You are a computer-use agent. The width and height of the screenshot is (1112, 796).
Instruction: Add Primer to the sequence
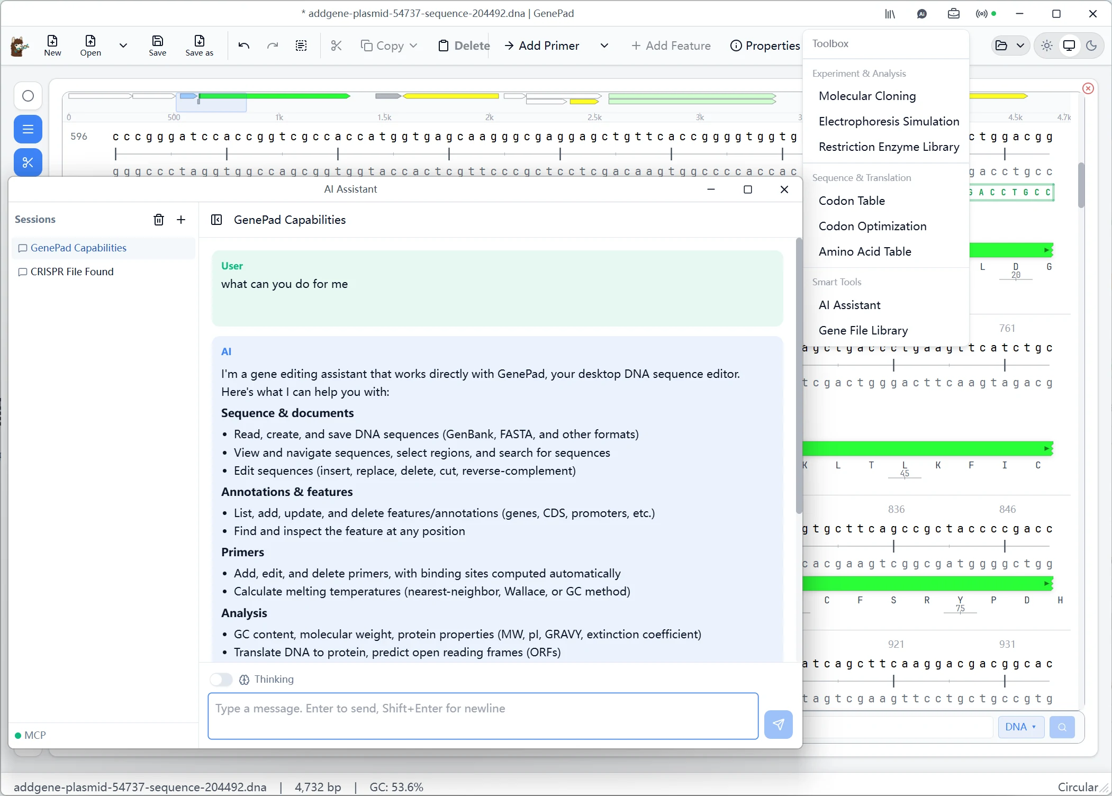pos(541,46)
